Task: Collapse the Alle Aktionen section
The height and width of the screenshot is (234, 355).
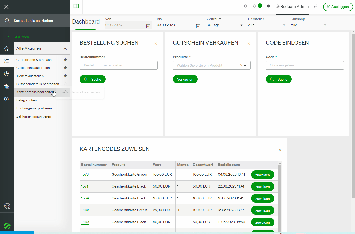Action: 65,49
